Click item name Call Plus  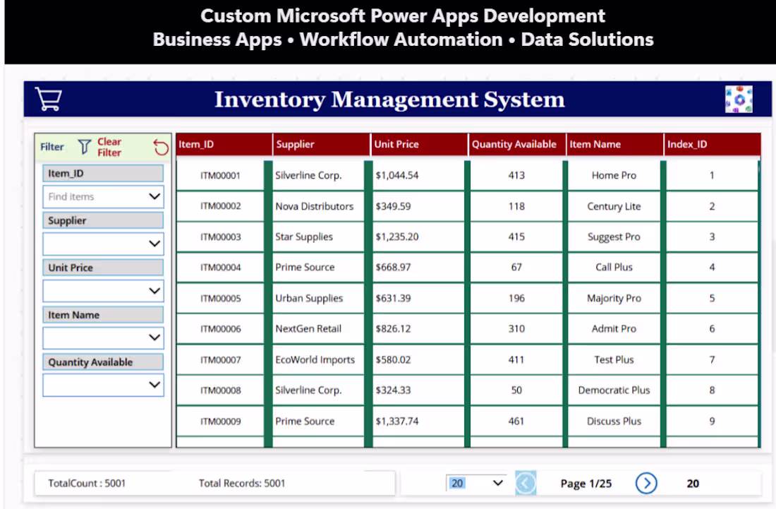(614, 268)
